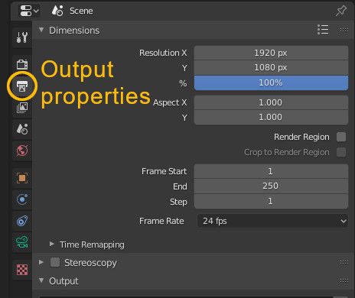Screen dimensions: 355x298
Task: Click the Aspect X 1.000 field
Action: (x=271, y=102)
